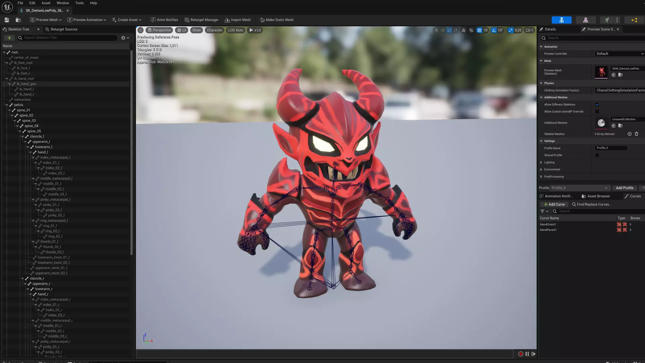Collapse the Additional Meshes section

(541, 97)
